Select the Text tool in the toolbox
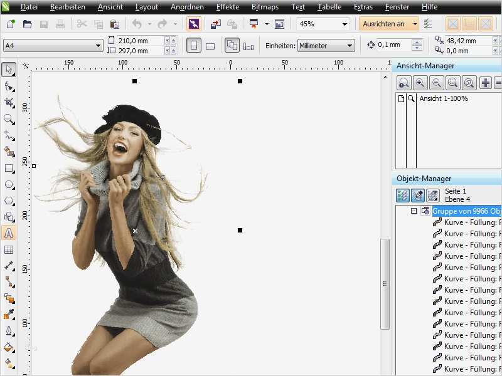This screenshot has height=376, width=502. tap(9, 233)
